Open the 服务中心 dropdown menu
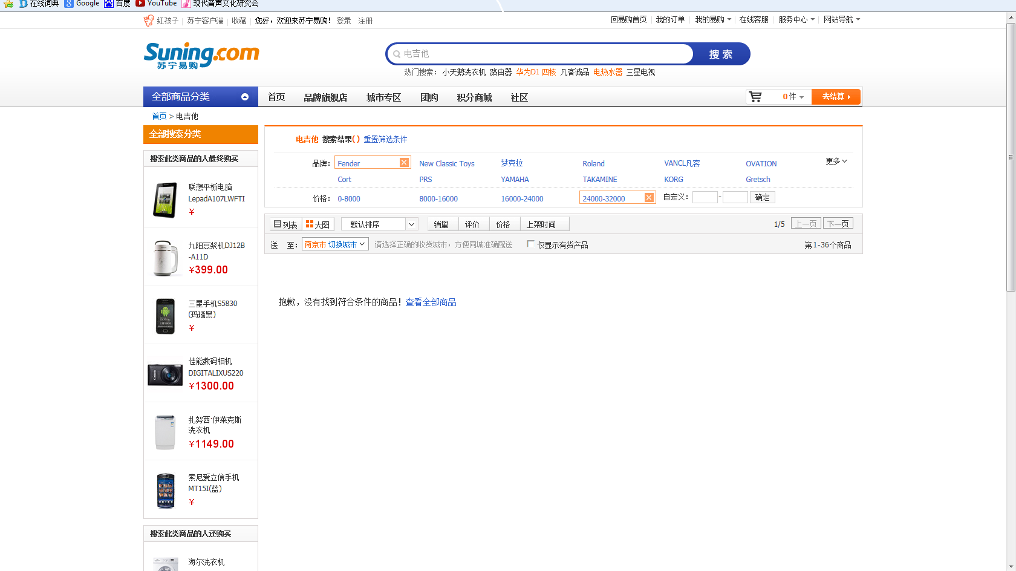This screenshot has height=571, width=1016. click(x=796, y=19)
